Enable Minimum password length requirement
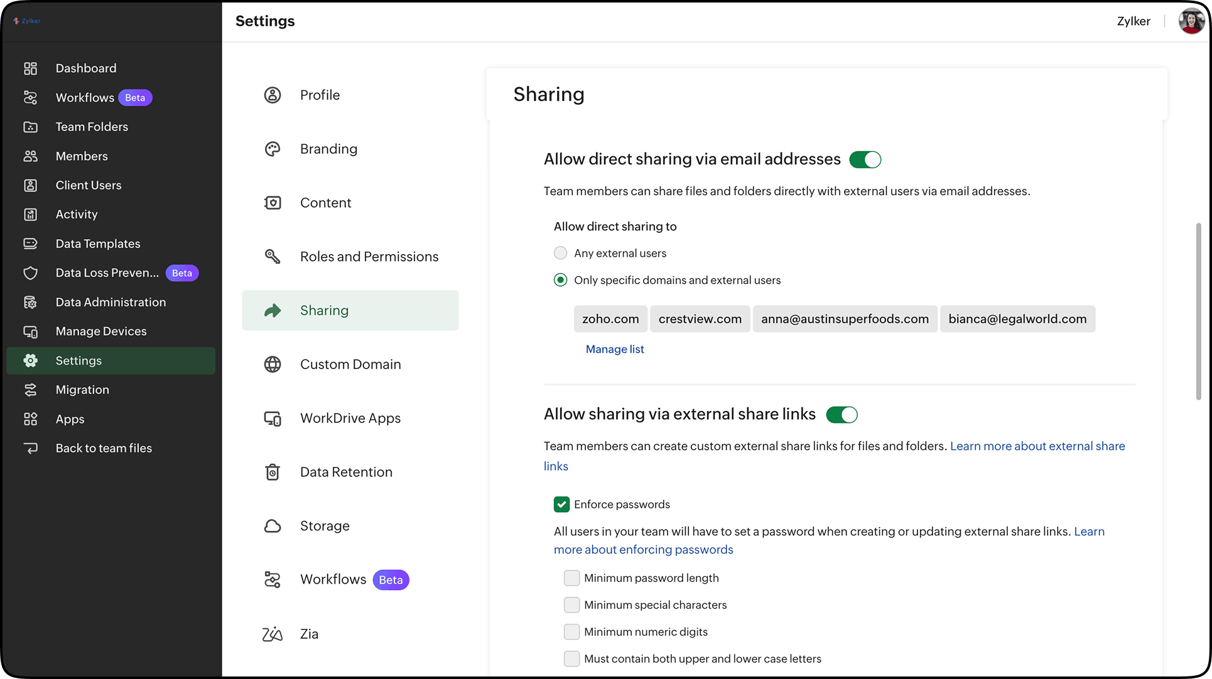Screen dimensions: 1212x679 [571, 578]
